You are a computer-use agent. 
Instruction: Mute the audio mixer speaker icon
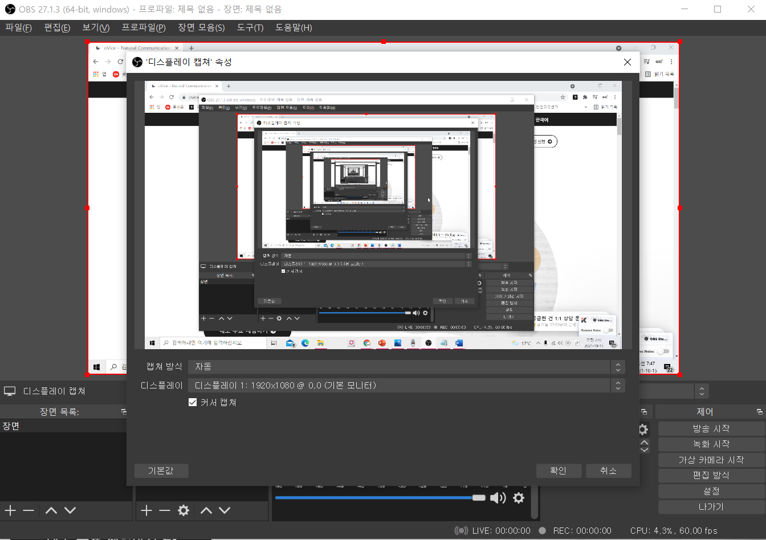coord(498,498)
